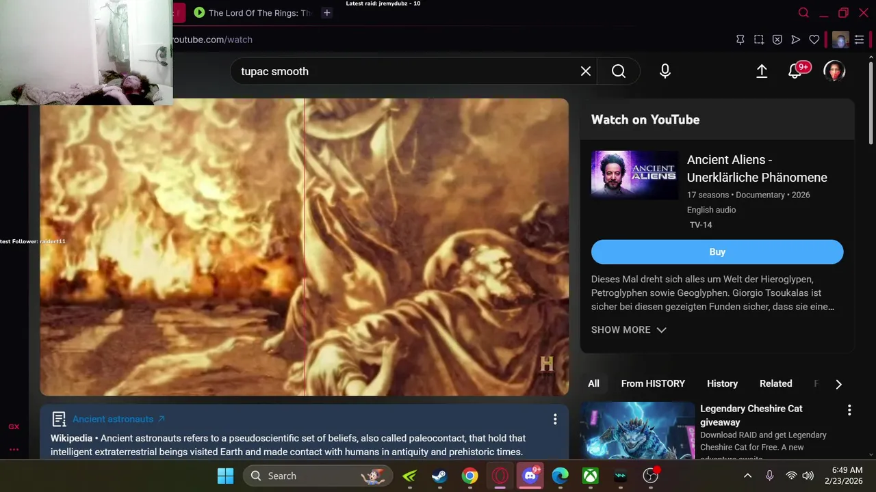Open taskbar microphone tray icon
The image size is (876, 492).
769,476
